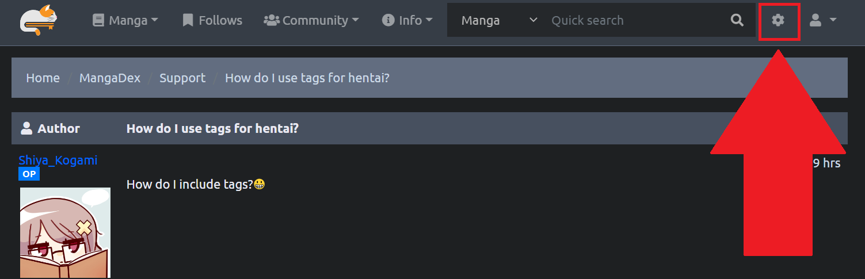The height and width of the screenshot is (279, 865).
Task: Go to the Follows page
Action: click(220, 21)
